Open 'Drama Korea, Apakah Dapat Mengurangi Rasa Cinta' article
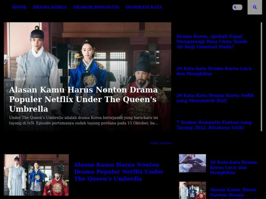This screenshot has height=199, width=266. tap(211, 42)
